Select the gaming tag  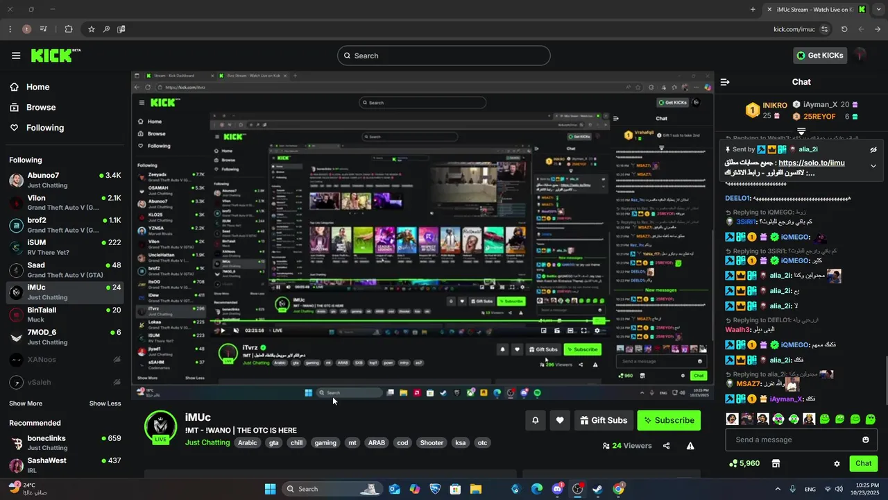pos(325,442)
